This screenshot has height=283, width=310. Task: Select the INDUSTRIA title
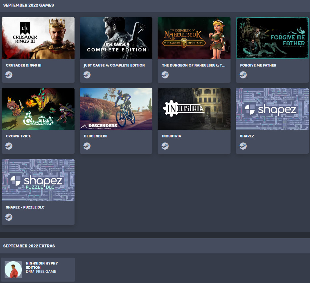pyautogui.click(x=171, y=136)
